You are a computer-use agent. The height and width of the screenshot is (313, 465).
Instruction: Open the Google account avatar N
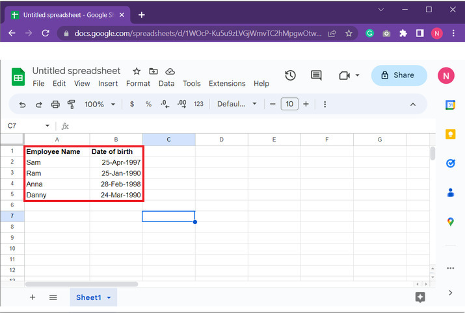coord(446,75)
